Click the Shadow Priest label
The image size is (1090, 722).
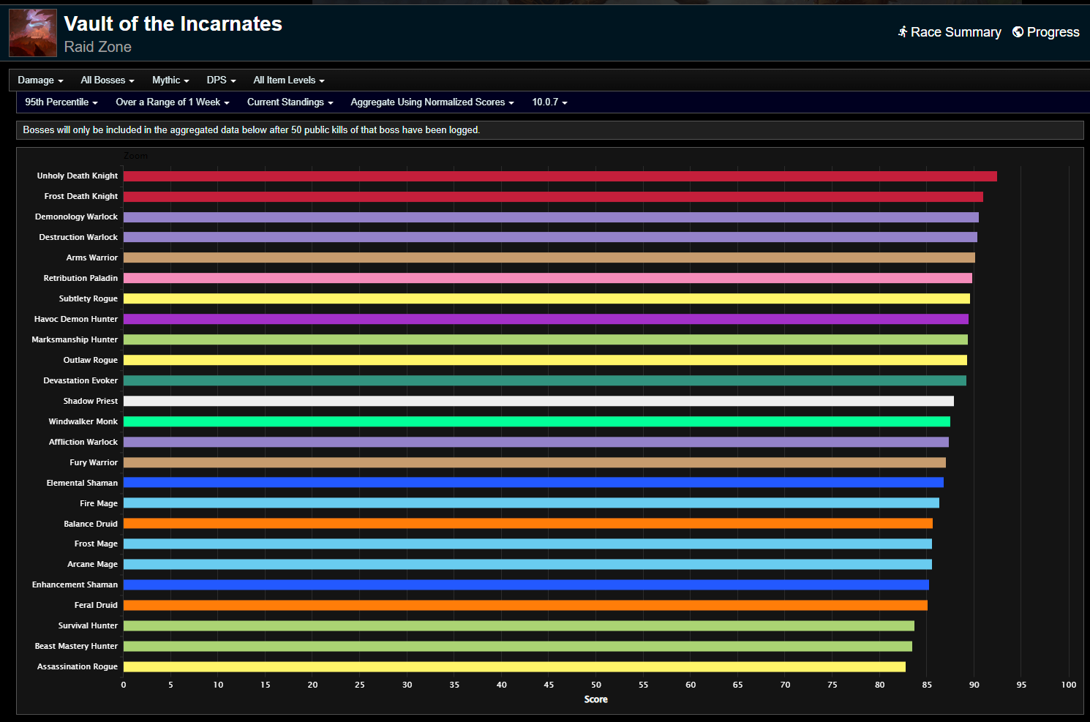click(91, 402)
